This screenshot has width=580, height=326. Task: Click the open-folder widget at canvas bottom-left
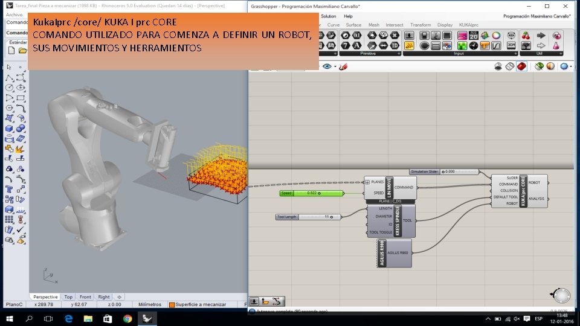[x=265, y=301]
